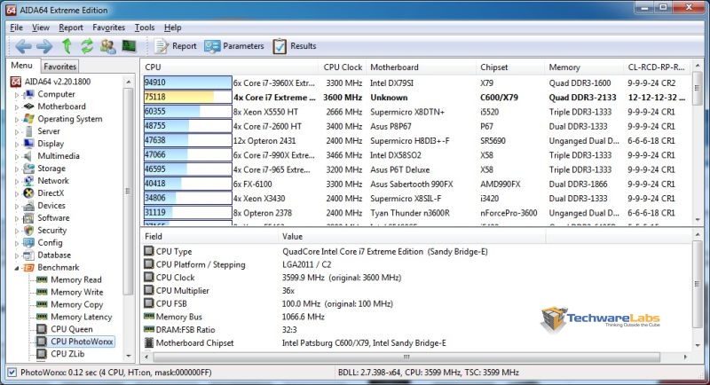Open the Tools menu

[145, 27]
